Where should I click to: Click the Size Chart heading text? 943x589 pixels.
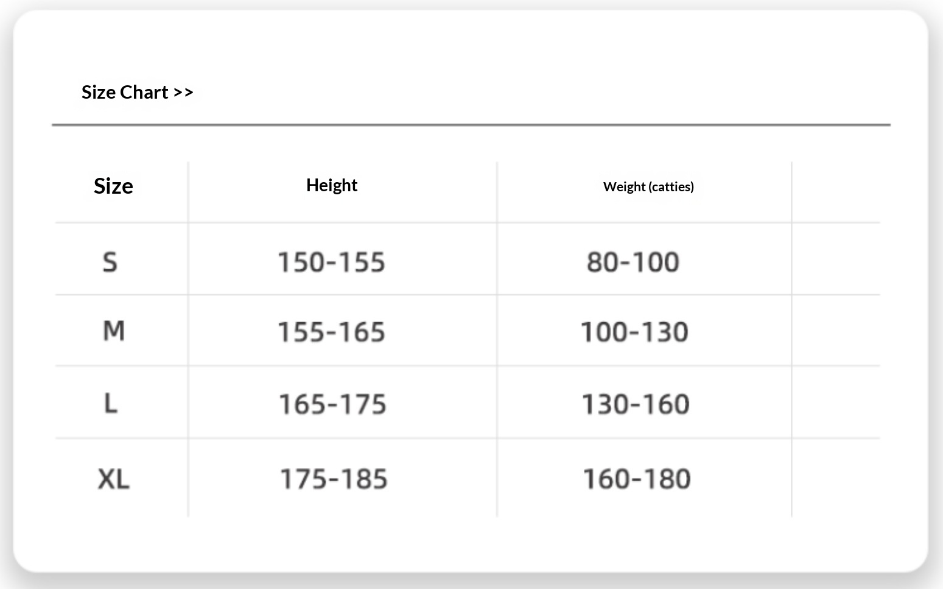coord(125,92)
